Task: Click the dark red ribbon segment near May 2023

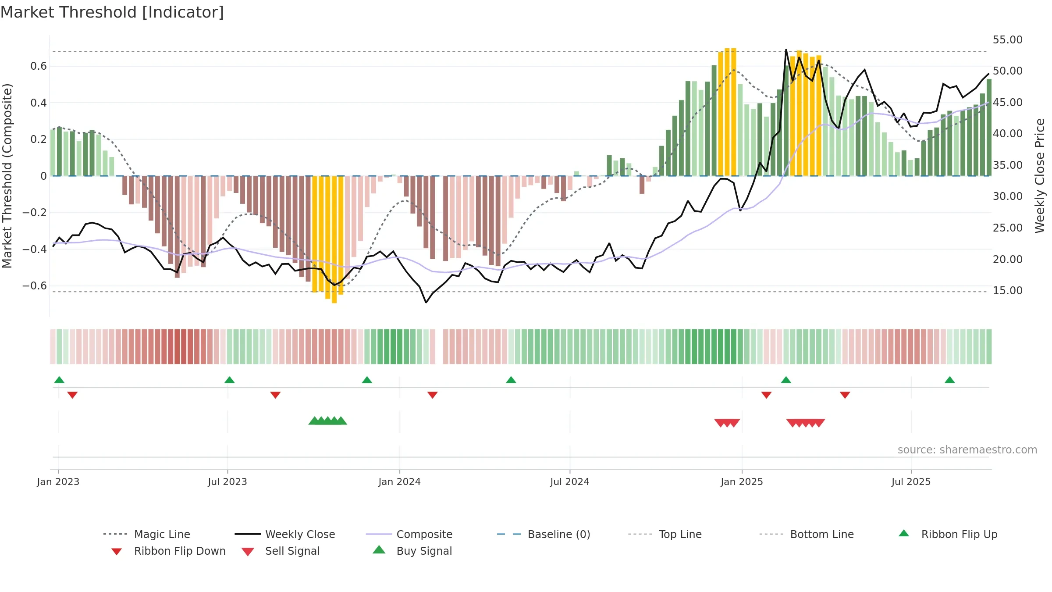Action: (x=177, y=346)
